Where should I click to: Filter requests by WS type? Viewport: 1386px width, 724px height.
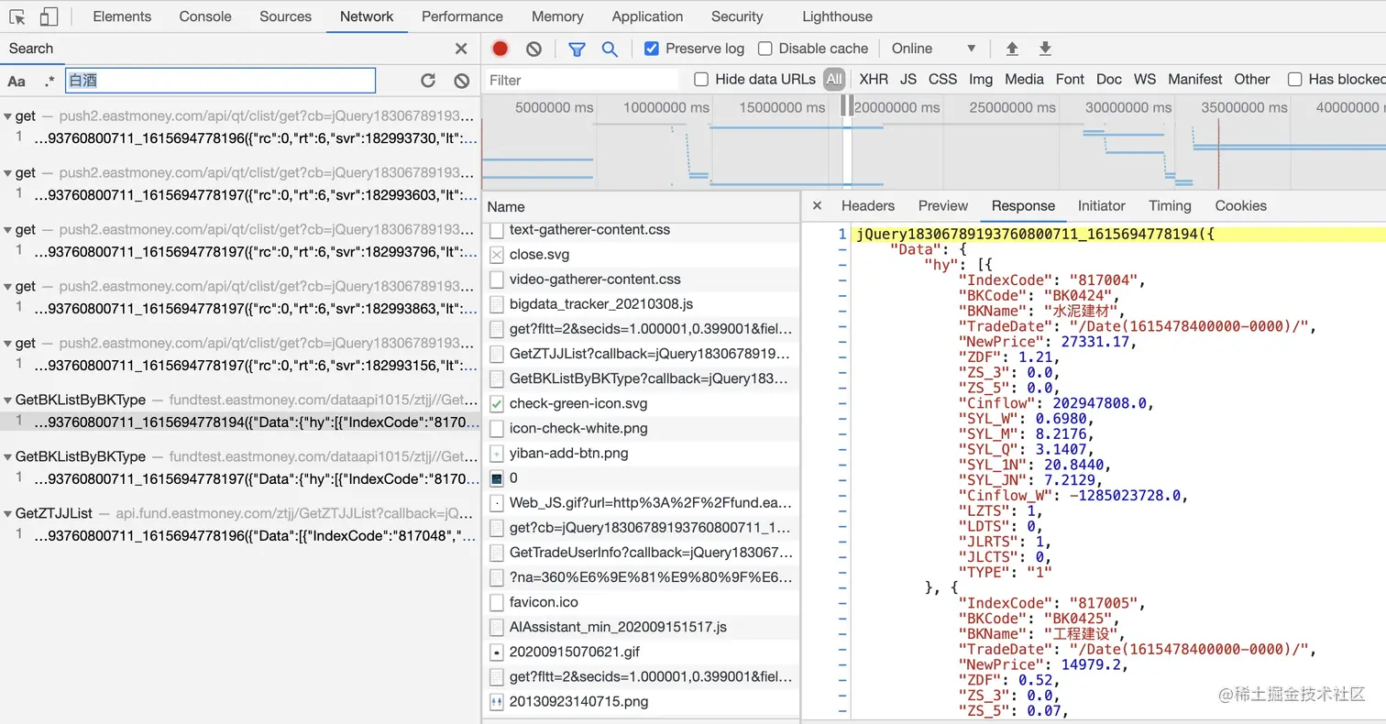(1144, 80)
